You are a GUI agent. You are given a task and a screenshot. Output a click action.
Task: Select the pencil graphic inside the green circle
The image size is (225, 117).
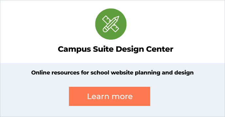pos(111,24)
